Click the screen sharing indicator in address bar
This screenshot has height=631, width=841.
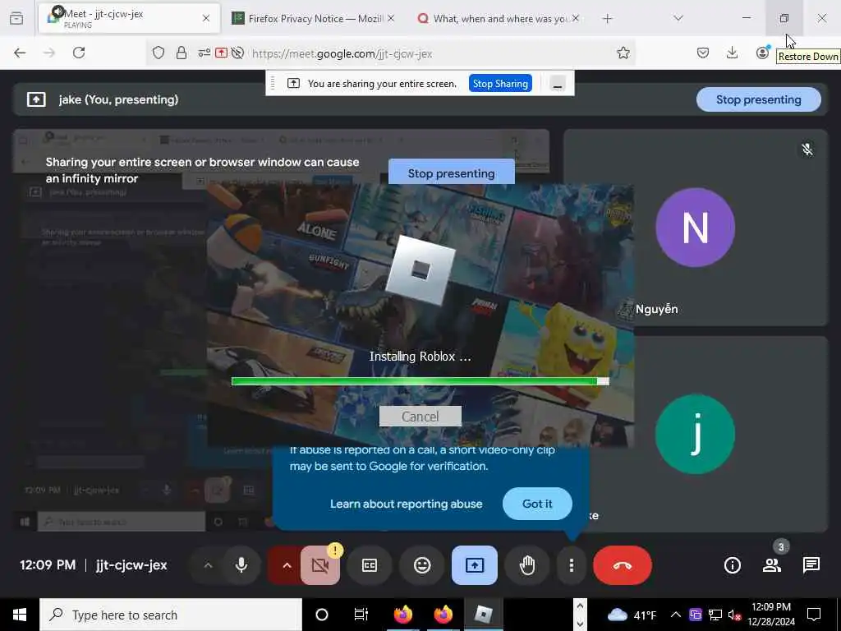point(221,53)
